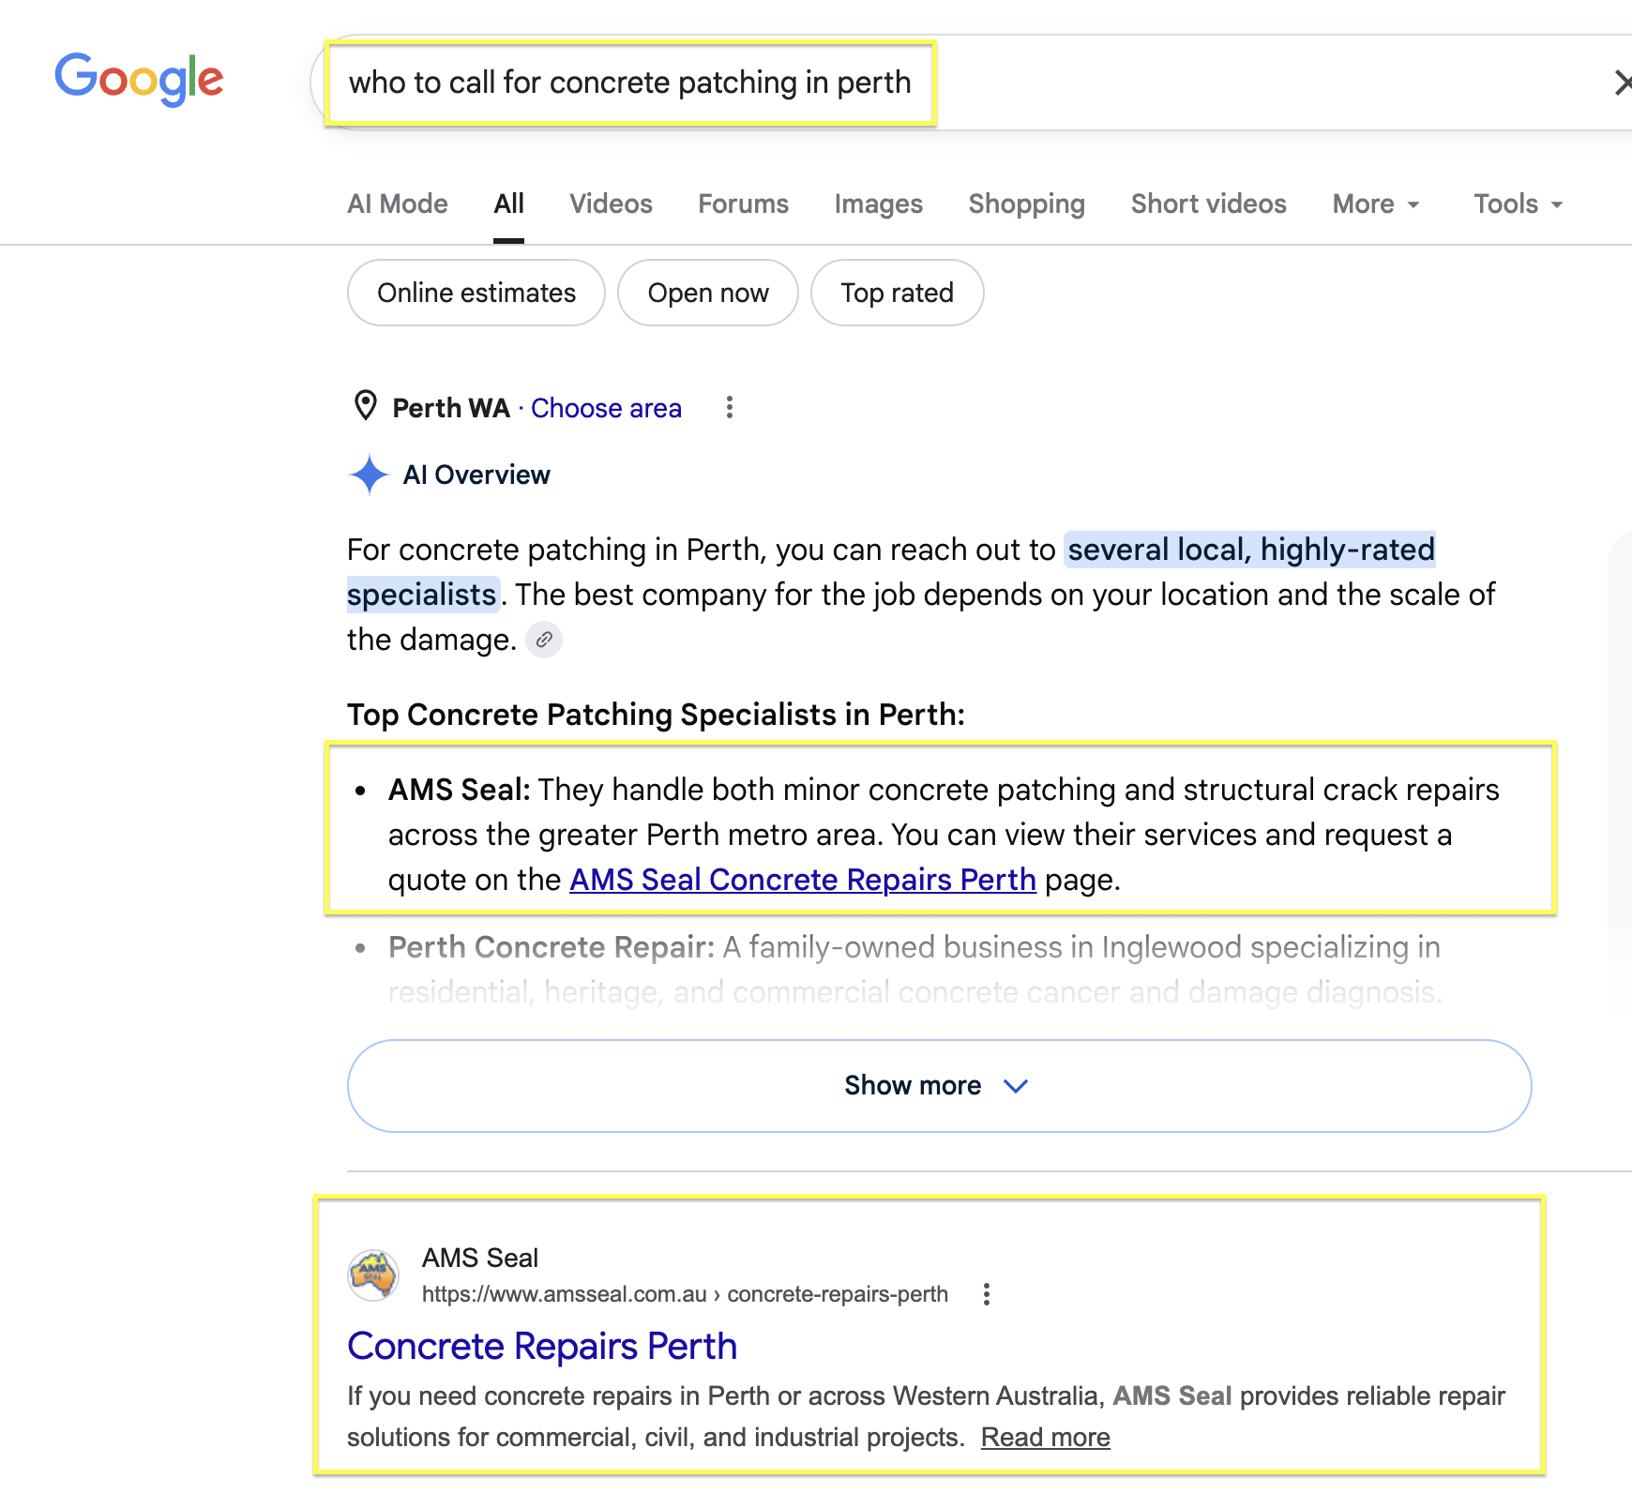The height and width of the screenshot is (1493, 1632).
Task: Expand the More search types dropdown
Action: point(1376,204)
